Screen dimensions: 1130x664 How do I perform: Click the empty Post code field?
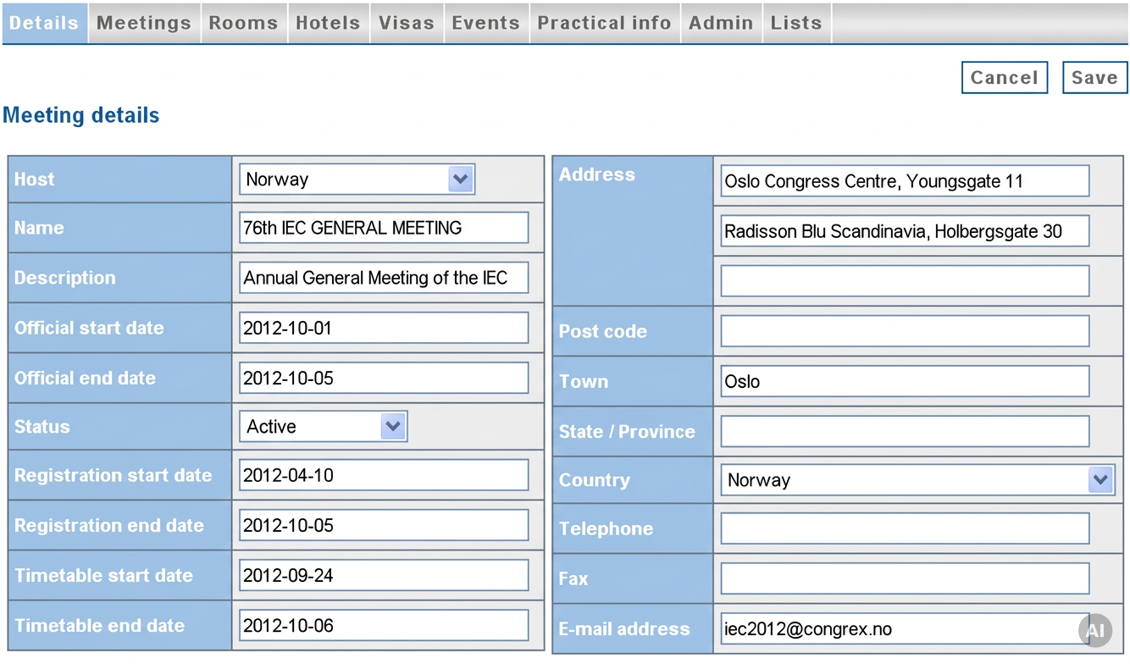[905, 331]
